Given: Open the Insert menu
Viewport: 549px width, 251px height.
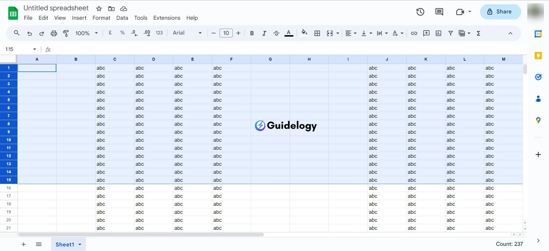Looking at the screenshot, I should (79, 18).
